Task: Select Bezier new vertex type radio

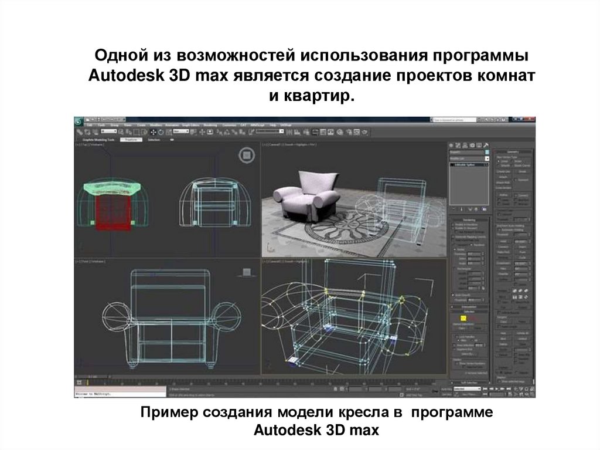Action: 512,161
